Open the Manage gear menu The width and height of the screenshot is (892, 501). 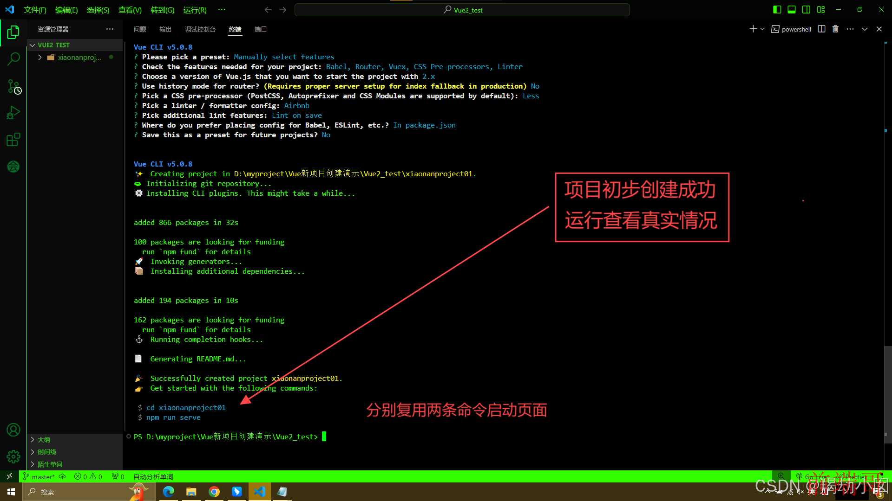(x=13, y=457)
